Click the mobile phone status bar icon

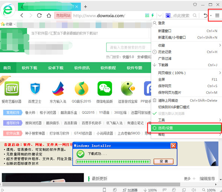(104, 190)
